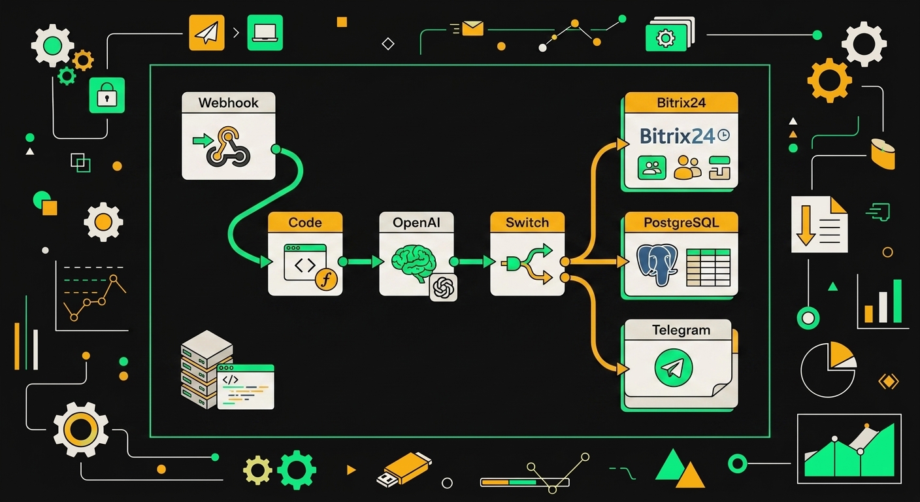This screenshot has height=502, width=920.
Task: Select the PostgreSQL node title
Action: [x=682, y=222]
